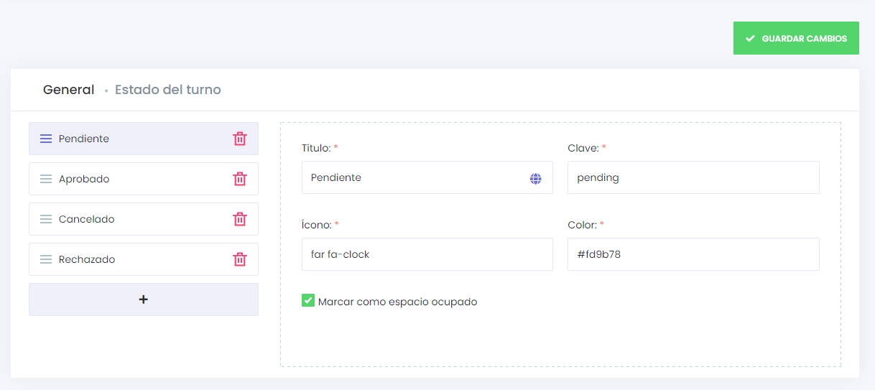
Task: Uncheck Marcar como espacio ocupado
Action: click(308, 301)
